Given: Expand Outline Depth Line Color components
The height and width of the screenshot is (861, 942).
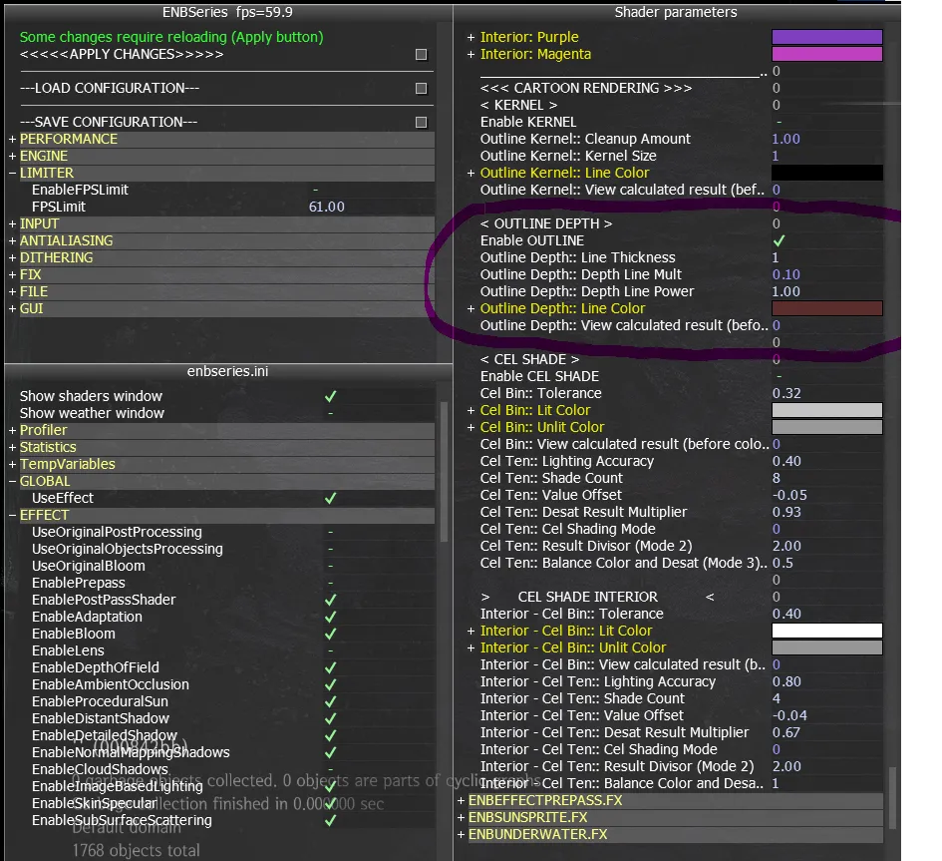Looking at the screenshot, I should 471,308.
